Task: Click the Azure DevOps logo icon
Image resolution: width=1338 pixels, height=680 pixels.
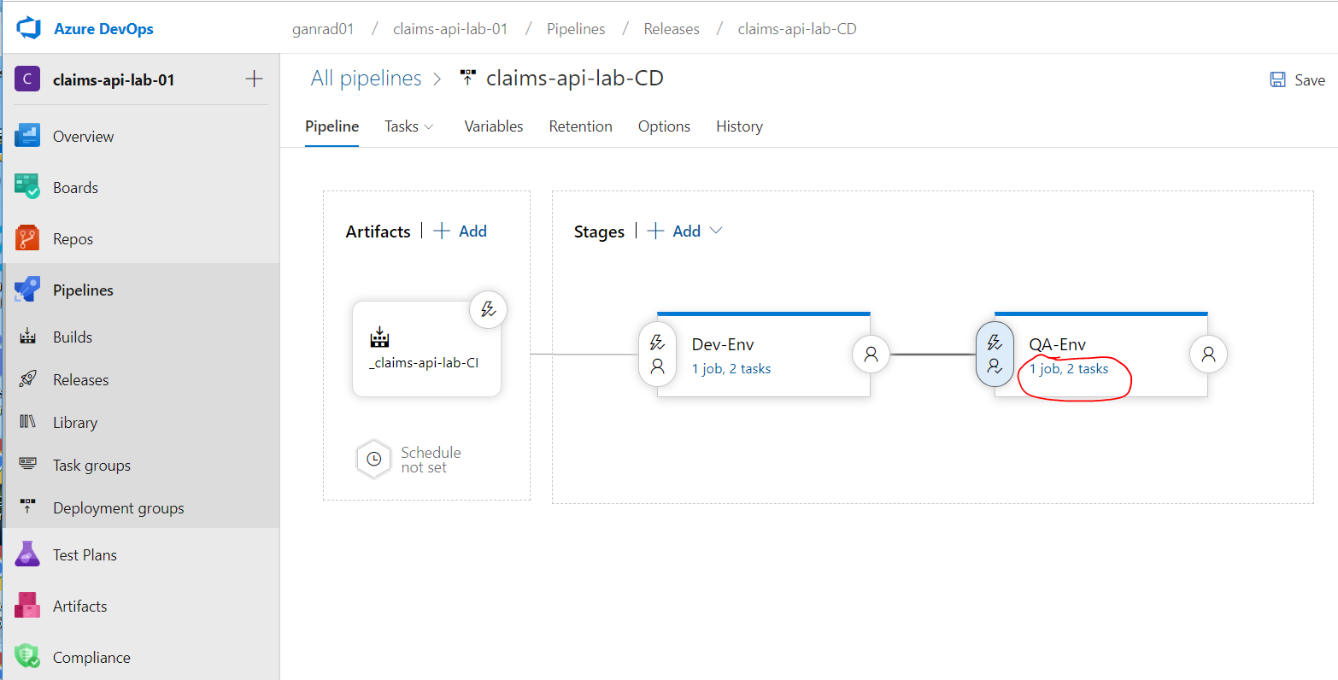Action: pyautogui.click(x=29, y=28)
